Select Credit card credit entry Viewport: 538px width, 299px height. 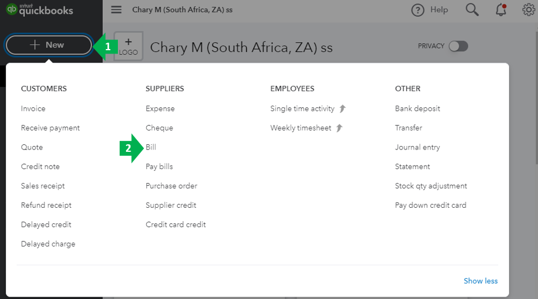[176, 225]
